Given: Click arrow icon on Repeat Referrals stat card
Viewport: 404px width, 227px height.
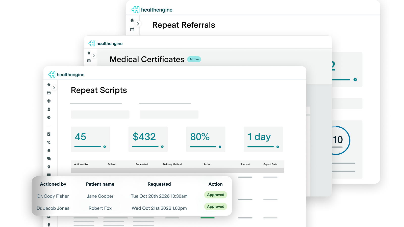Looking at the screenshot, I should pyautogui.click(x=355, y=80).
